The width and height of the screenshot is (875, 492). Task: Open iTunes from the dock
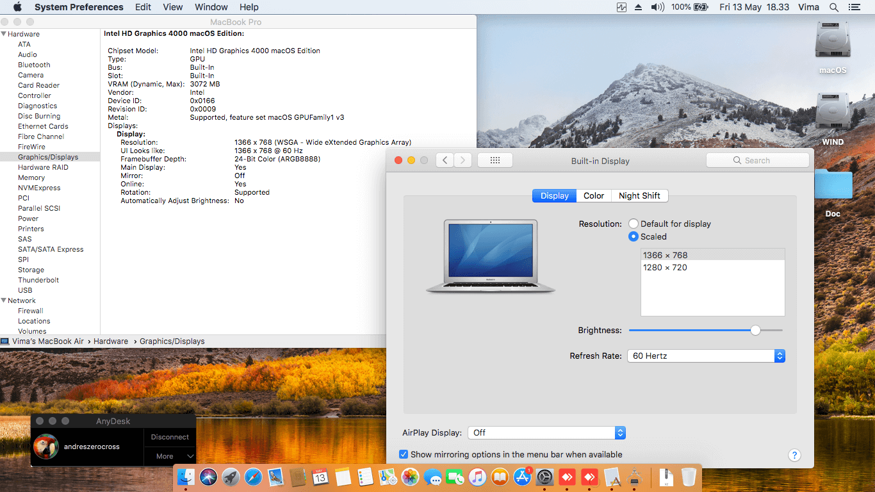[477, 477]
